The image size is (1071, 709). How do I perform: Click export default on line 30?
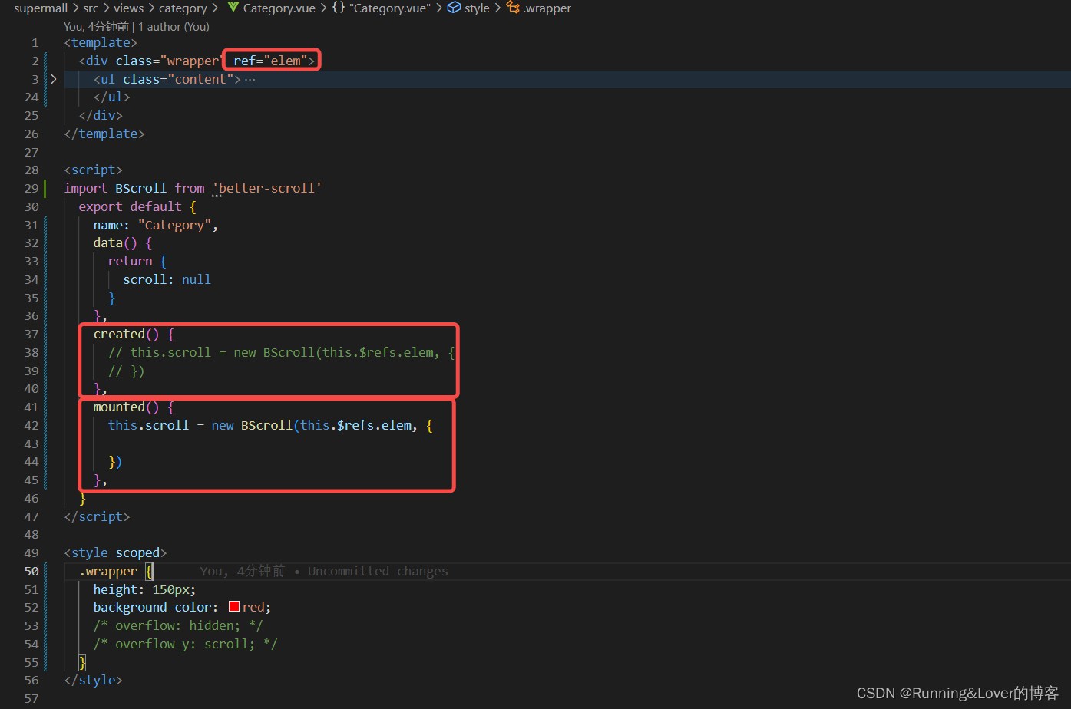(130, 206)
